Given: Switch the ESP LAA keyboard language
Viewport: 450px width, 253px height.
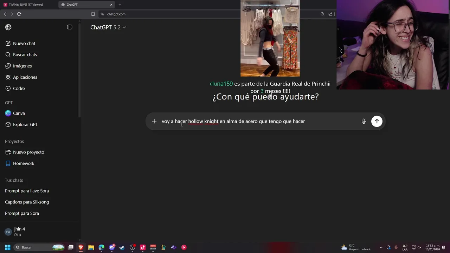Looking at the screenshot, I should point(405,247).
